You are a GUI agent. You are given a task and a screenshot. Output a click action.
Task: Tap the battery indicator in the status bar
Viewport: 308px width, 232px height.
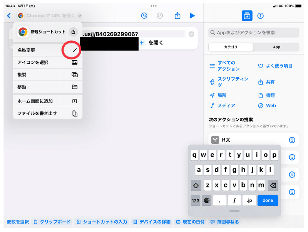coord(298,6)
